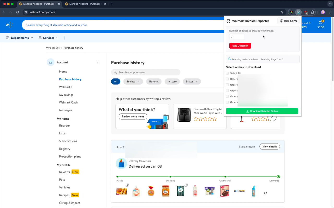Open the Status filter dropdown
The width and height of the screenshot is (334, 208).
point(192,81)
